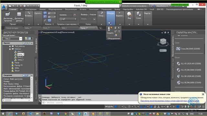Click the binoculars search icon in title bar
Viewport: 207px width, 116px height.
click(x=151, y=6)
